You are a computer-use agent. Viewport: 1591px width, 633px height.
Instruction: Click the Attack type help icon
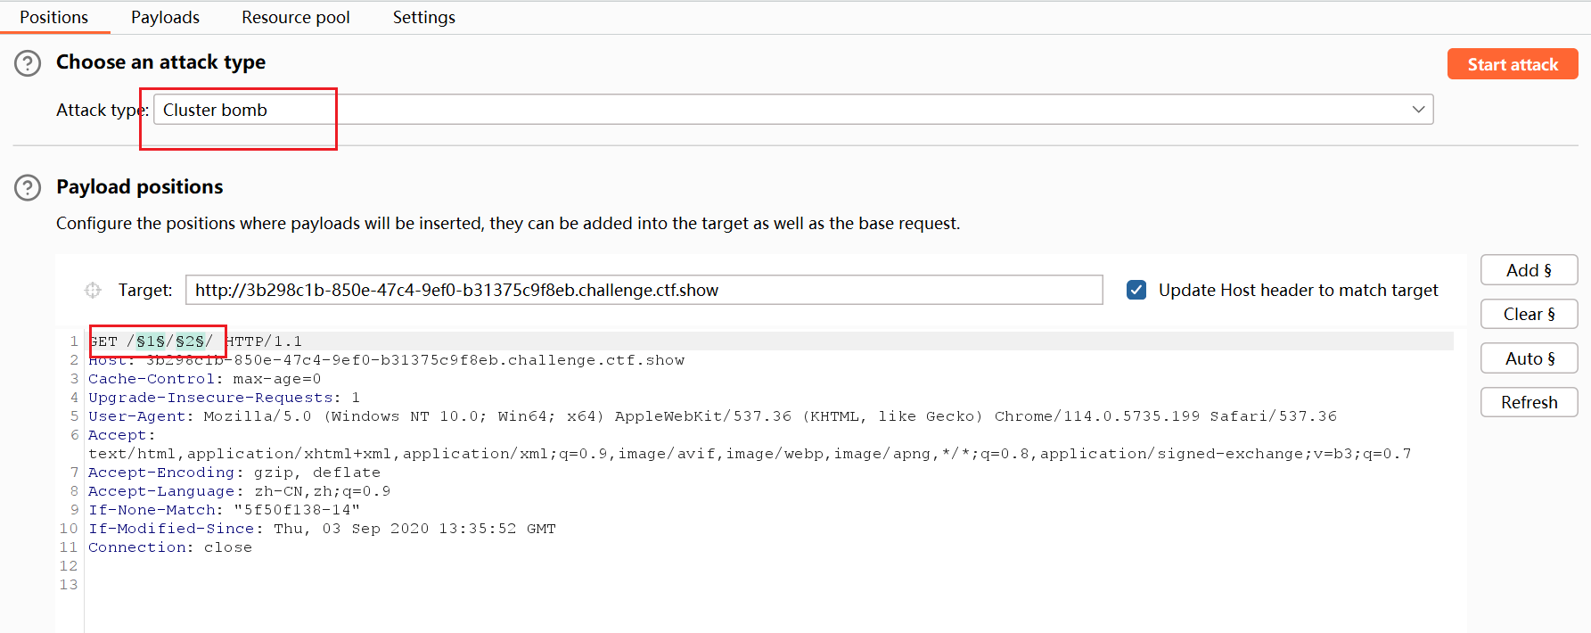coord(28,63)
